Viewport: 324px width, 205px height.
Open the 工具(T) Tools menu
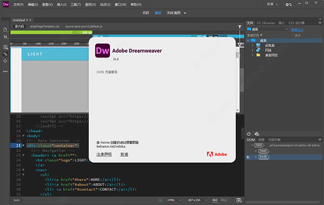point(76,4)
